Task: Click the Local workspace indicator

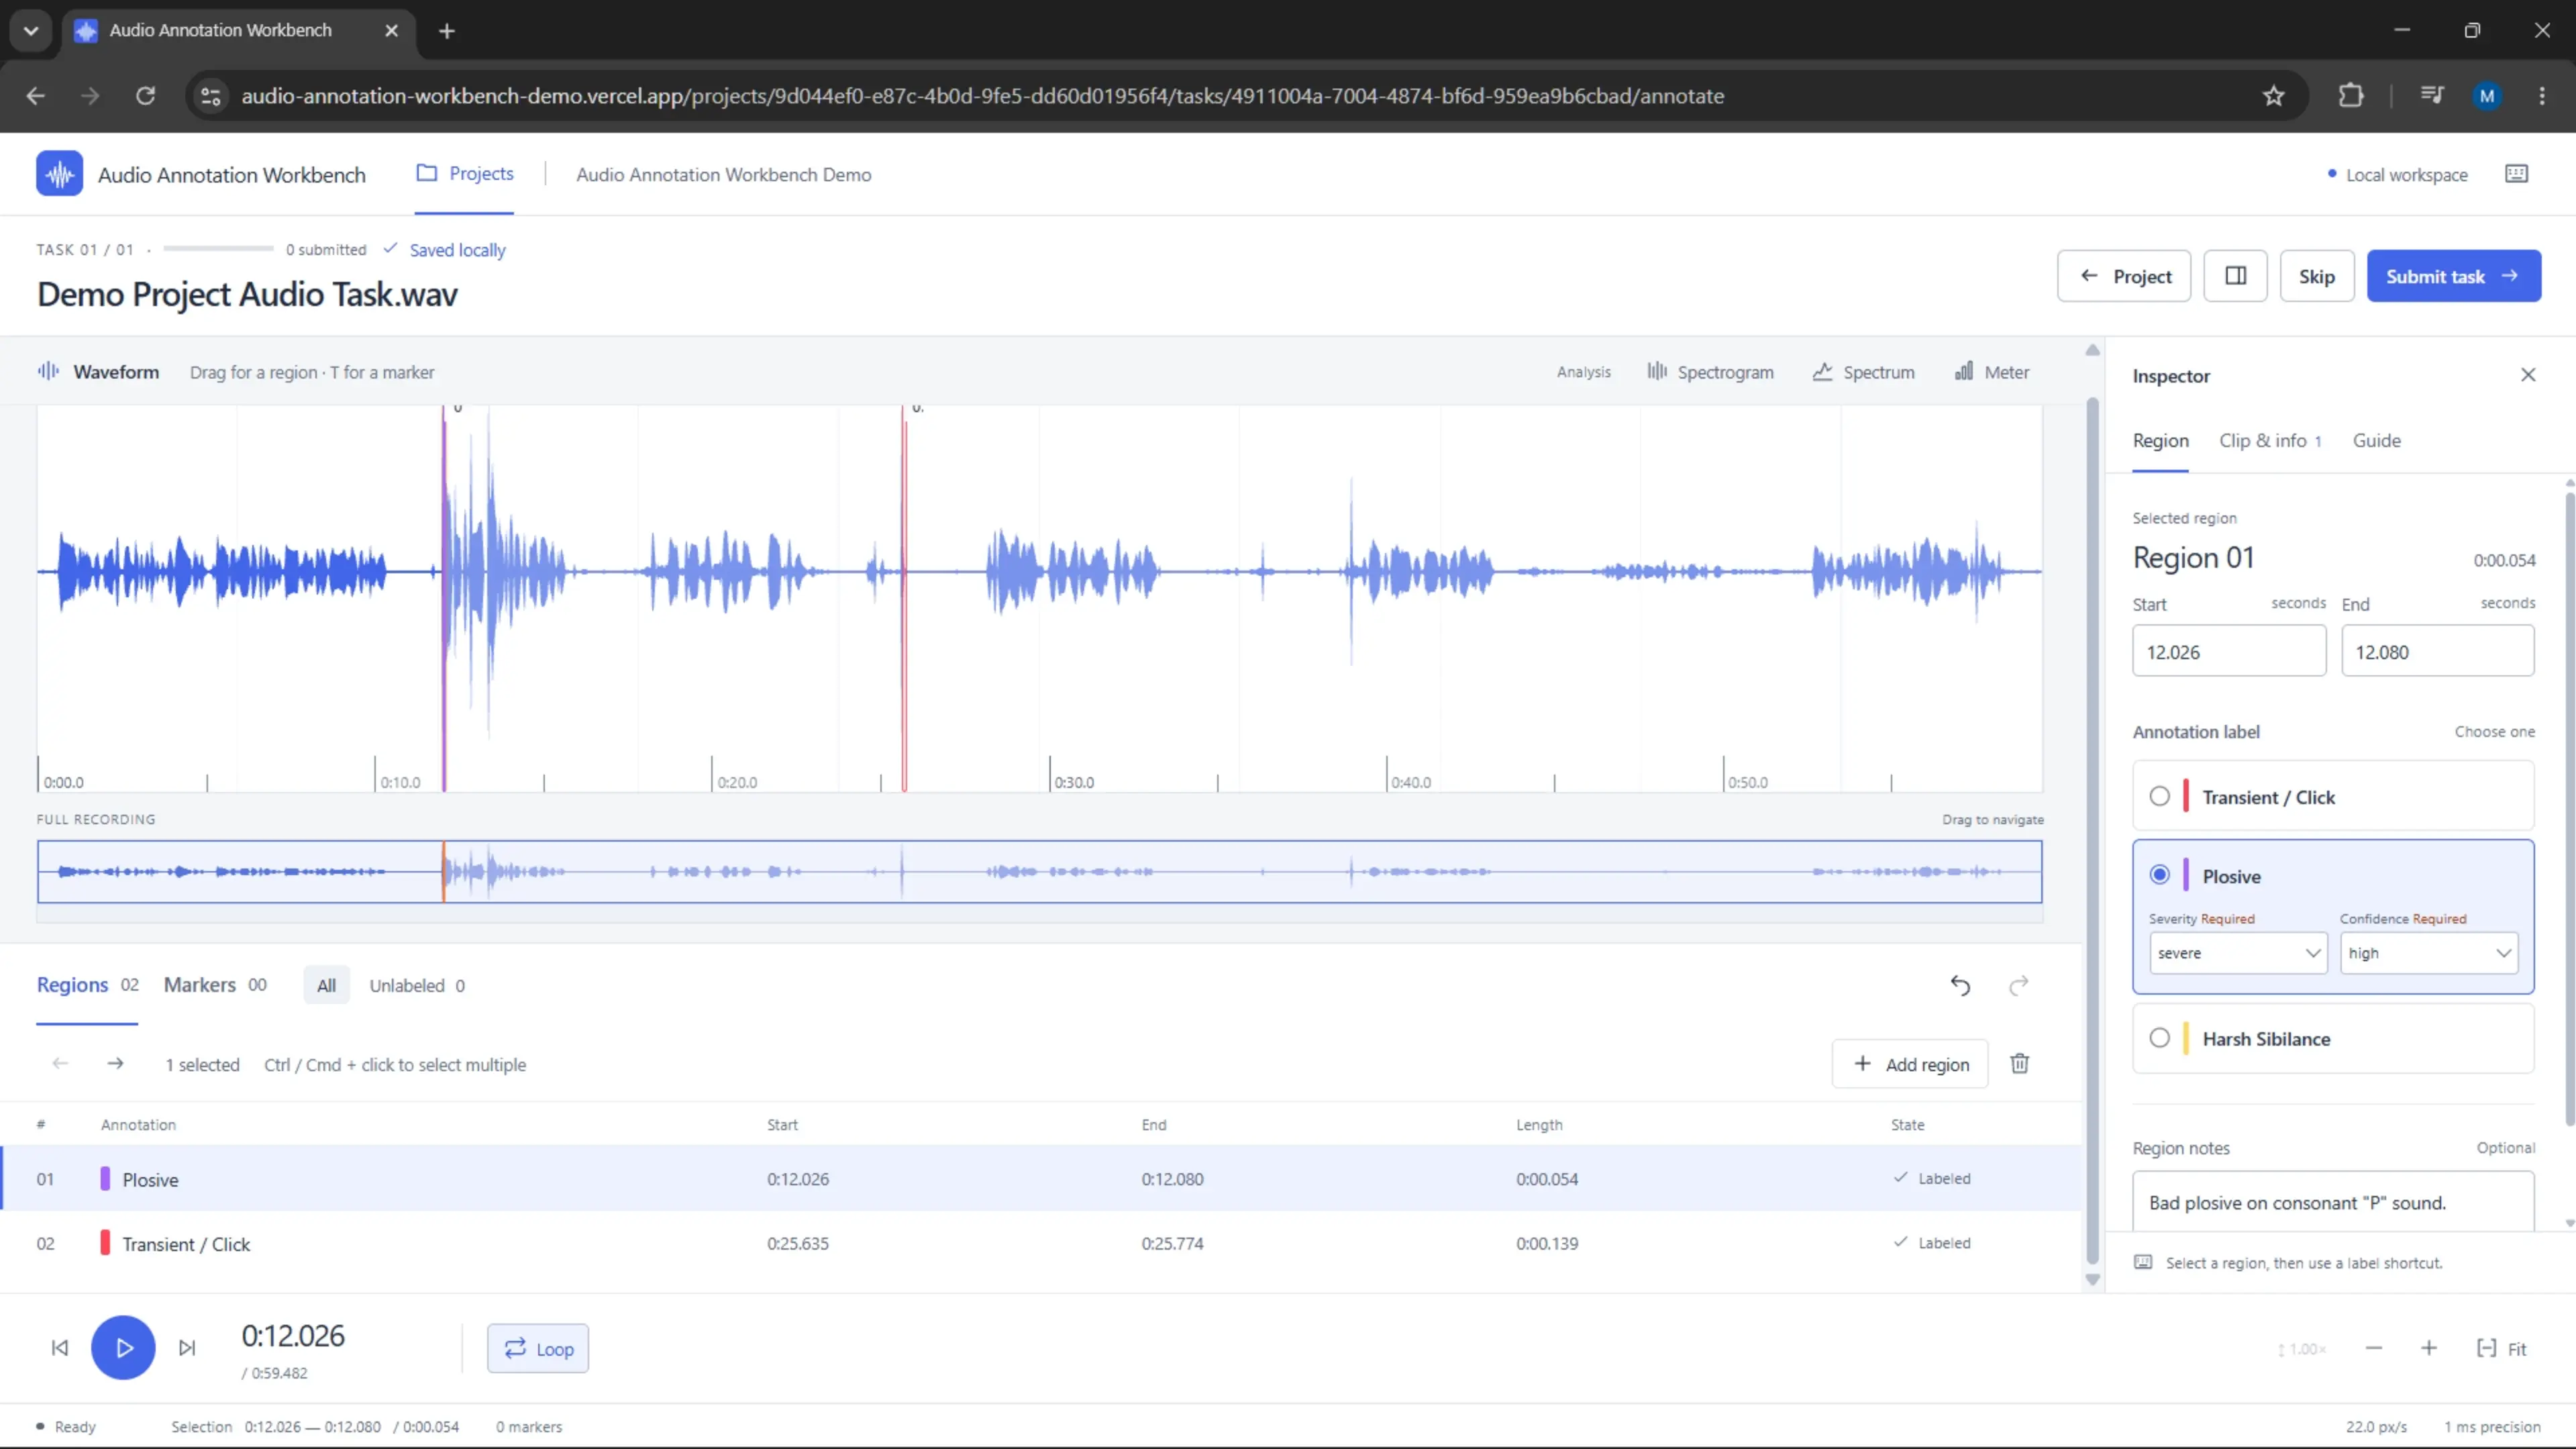Action: tap(2397, 175)
